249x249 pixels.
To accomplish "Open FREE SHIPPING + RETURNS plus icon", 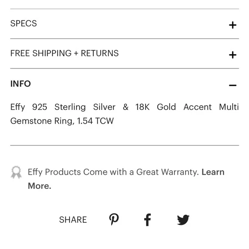I will (x=233, y=55).
